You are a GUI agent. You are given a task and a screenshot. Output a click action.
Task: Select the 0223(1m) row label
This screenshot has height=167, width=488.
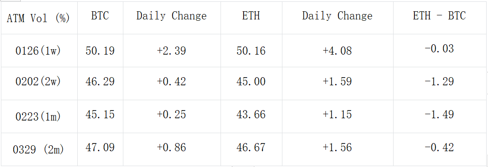point(39,116)
